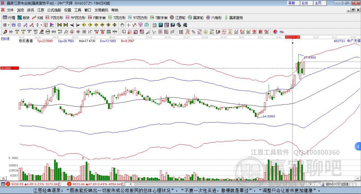Open the 帮助 menu
361x194 pixels.
(115, 10)
